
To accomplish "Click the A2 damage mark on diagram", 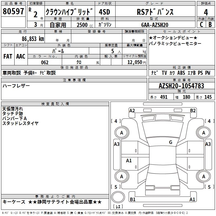I will [x=132, y=111].
